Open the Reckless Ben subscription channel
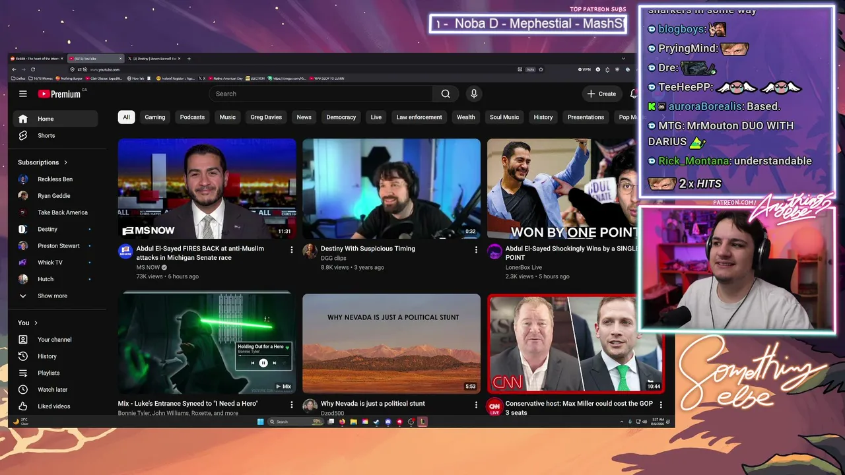This screenshot has height=475, width=845. click(x=55, y=179)
